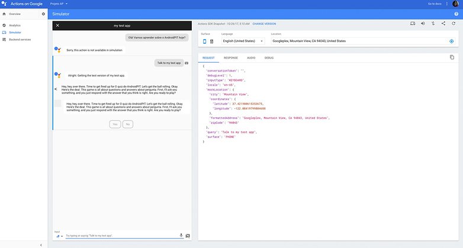Viewport: 463px width, 248px height.
Task: Switch to the Request tab
Action: pyautogui.click(x=208, y=58)
